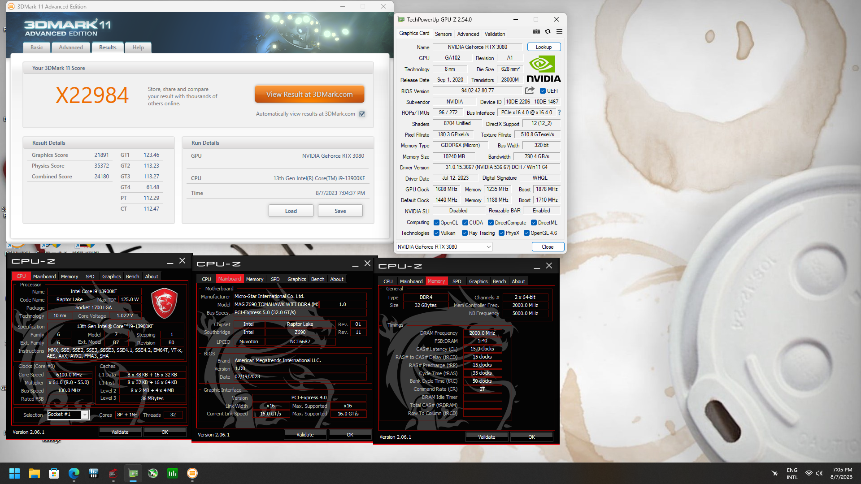Click Validate in CPU-Z Memory window

[487, 437]
